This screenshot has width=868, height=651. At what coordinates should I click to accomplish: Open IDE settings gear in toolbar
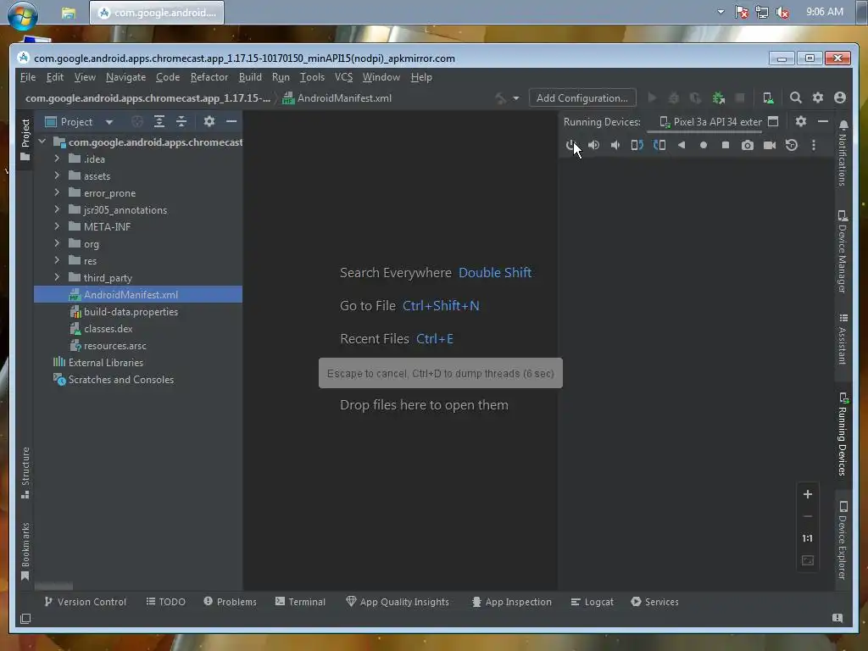click(x=818, y=98)
